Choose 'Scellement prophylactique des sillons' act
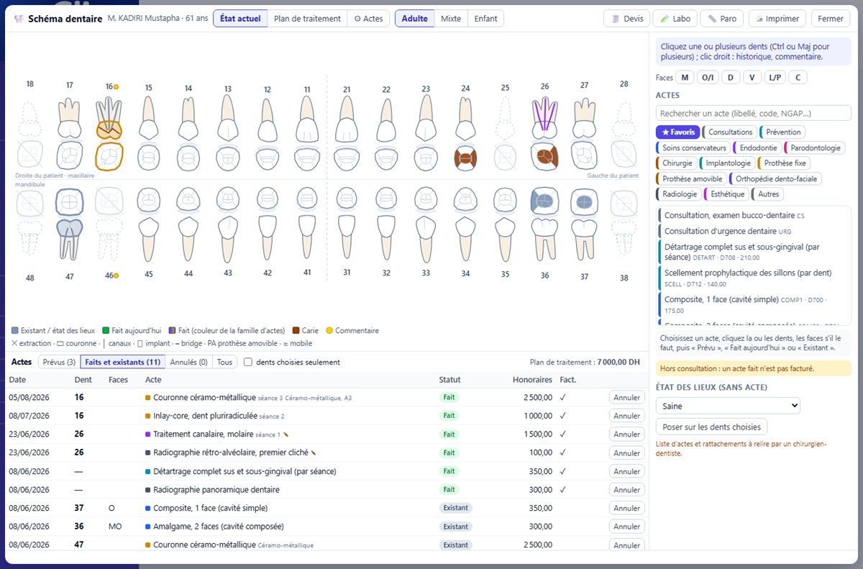The width and height of the screenshot is (863, 569). [x=754, y=278]
